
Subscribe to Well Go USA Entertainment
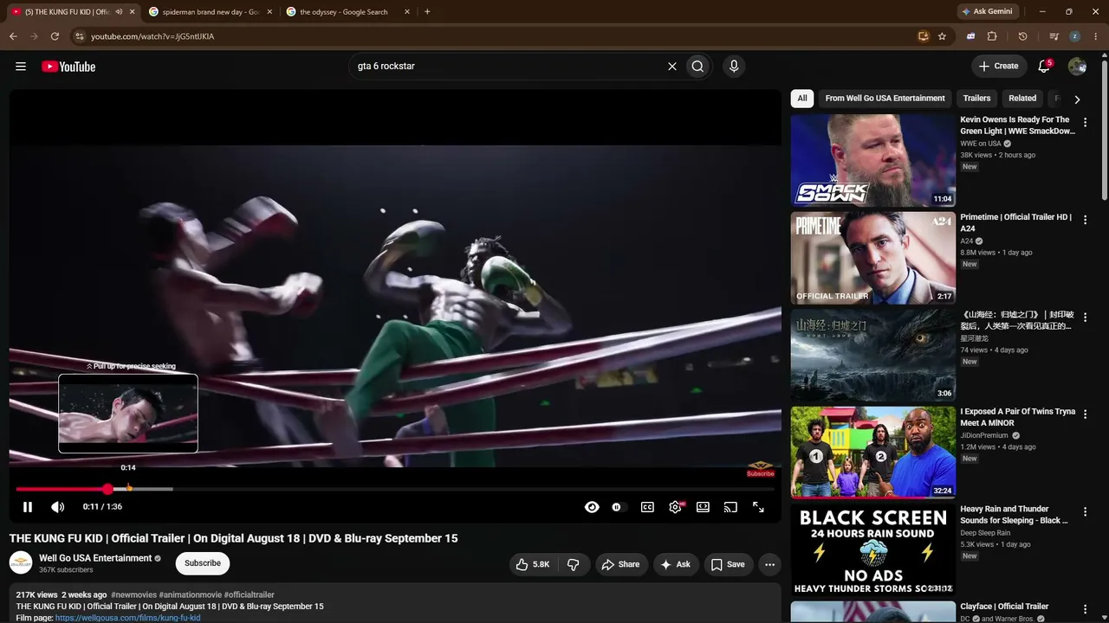(x=203, y=563)
